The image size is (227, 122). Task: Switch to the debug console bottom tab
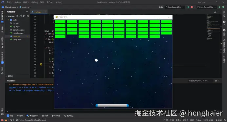tap(32, 116)
